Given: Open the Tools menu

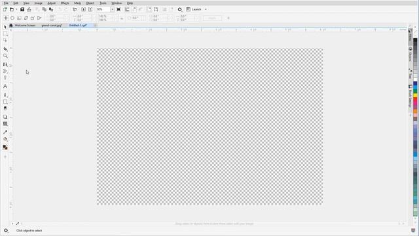Looking at the screenshot, I should tap(103, 3).
